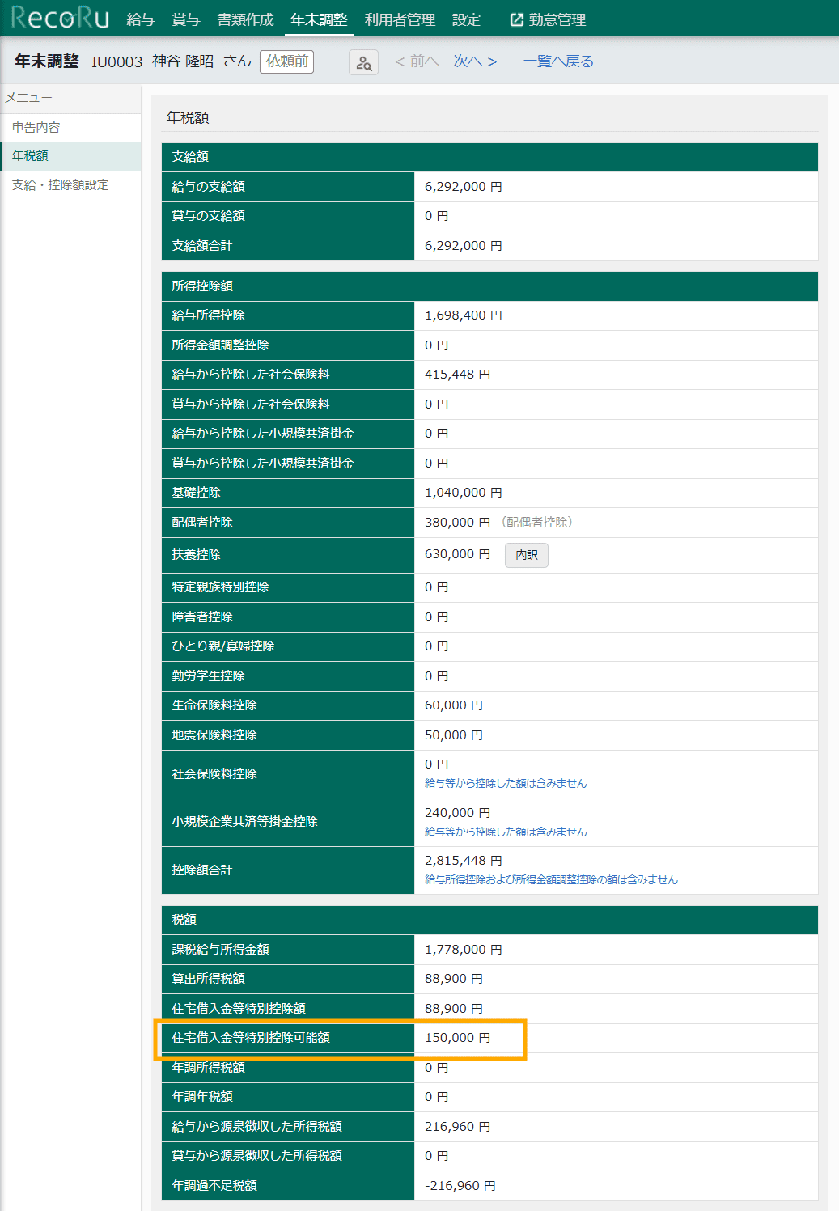
Task: Click the external link icon beside 勤怠管理
Action: point(517,19)
